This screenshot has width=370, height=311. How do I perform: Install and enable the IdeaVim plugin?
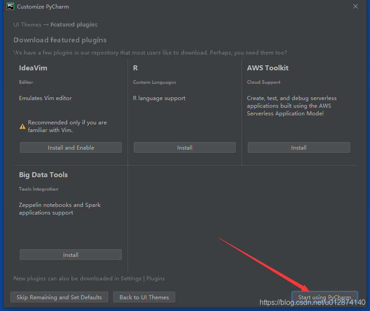point(71,147)
